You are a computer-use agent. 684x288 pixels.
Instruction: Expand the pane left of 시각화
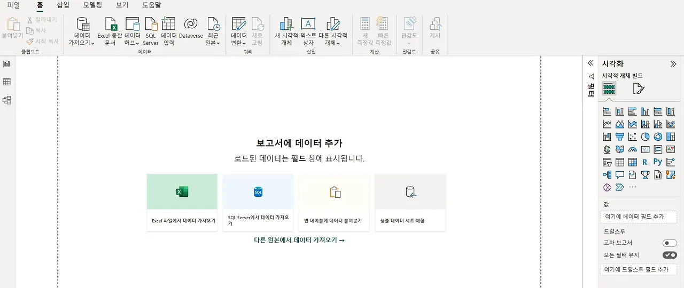[590, 63]
